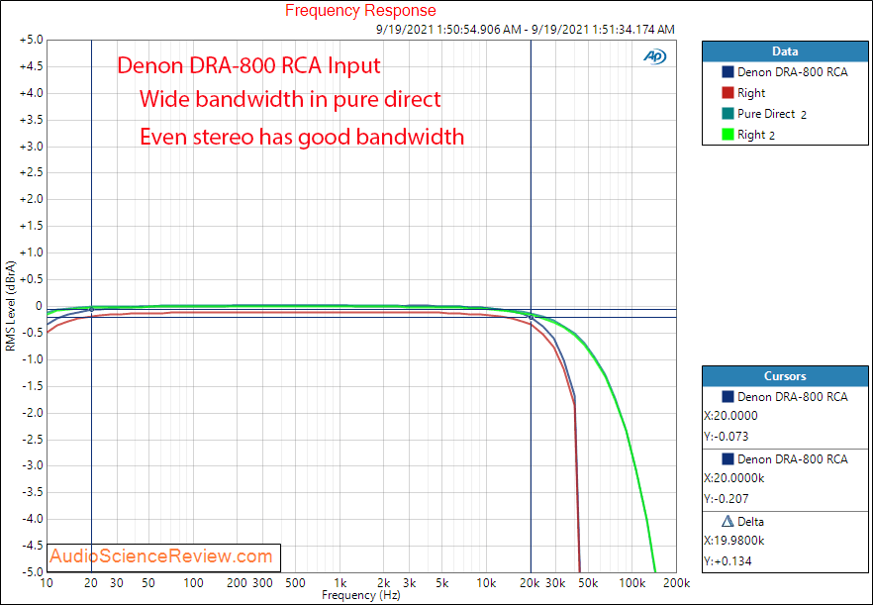
Task: Click the "Frequency (Hz)" axis title
Action: tap(360, 595)
